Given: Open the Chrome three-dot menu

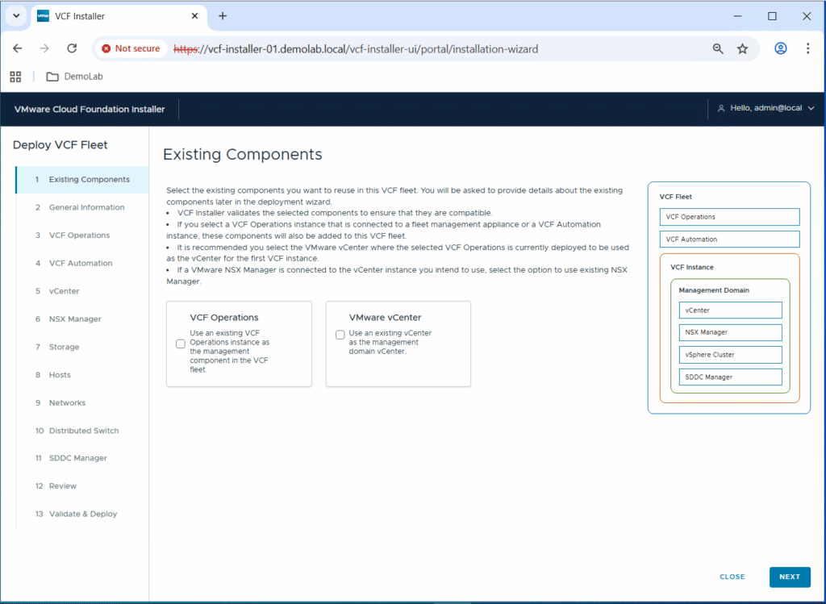Looking at the screenshot, I should (x=807, y=48).
